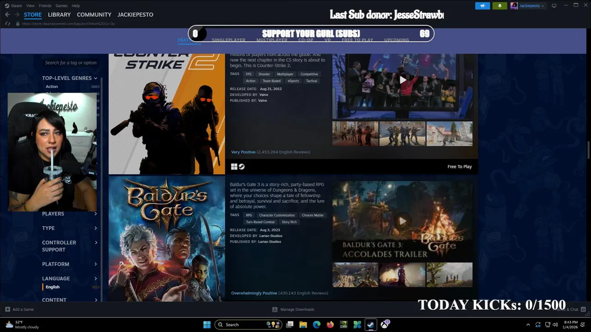Viewport: 591px width, 332px height.
Task: Click the lock icon beside the store URL
Action: tap(18, 24)
